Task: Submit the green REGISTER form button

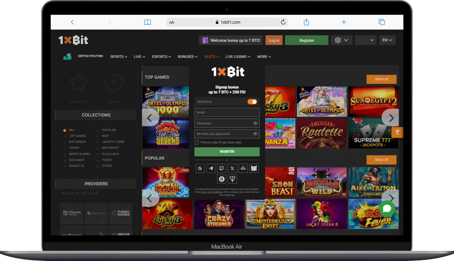Action: pos(227,152)
